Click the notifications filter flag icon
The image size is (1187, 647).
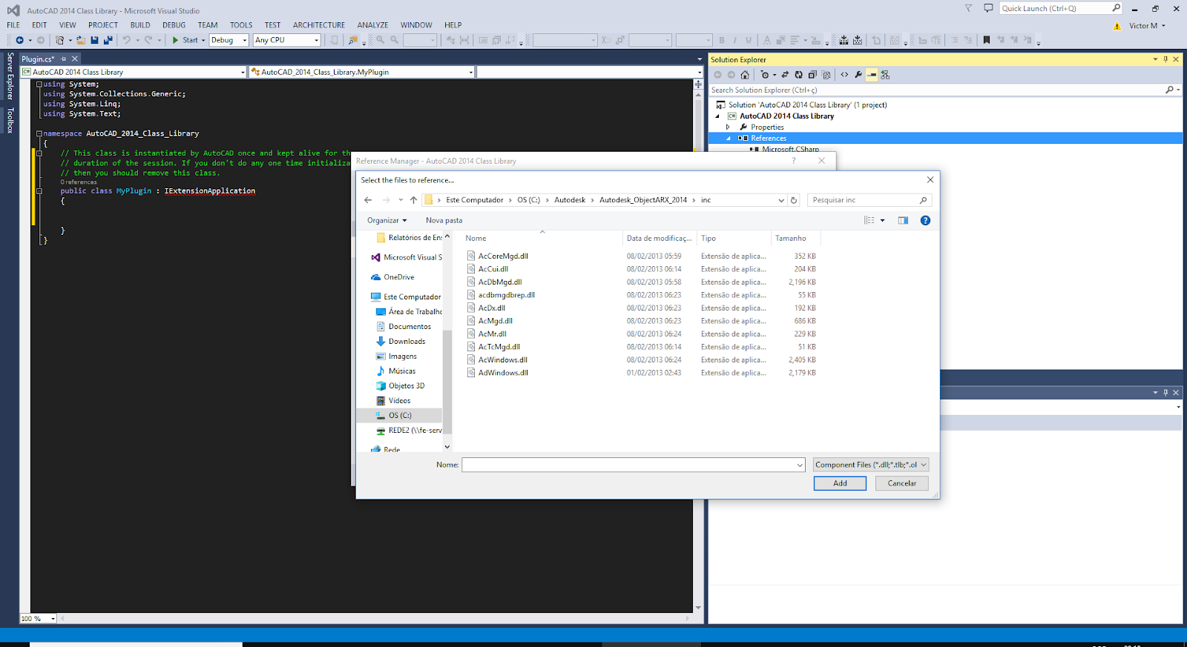click(x=968, y=8)
